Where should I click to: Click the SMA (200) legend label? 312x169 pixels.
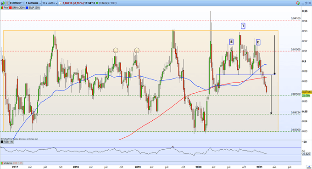point(18,8)
